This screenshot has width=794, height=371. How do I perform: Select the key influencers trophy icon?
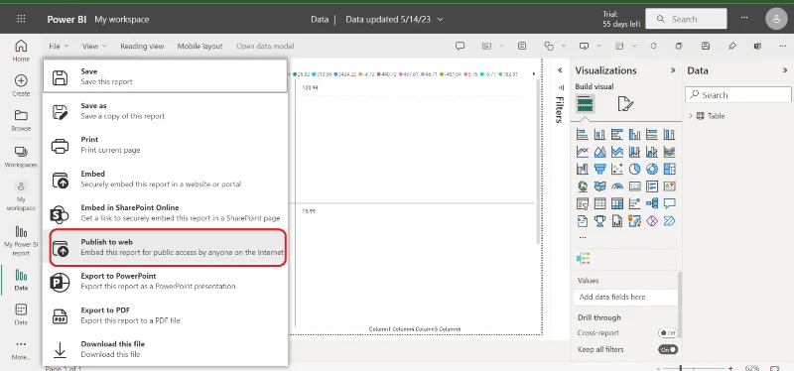[x=599, y=220]
